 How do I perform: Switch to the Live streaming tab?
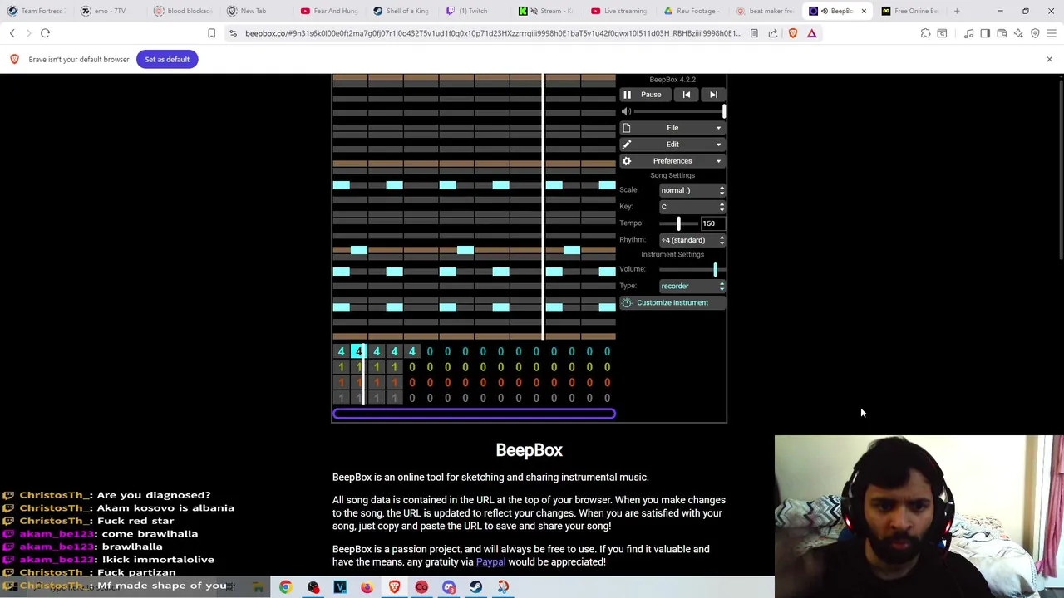point(620,11)
